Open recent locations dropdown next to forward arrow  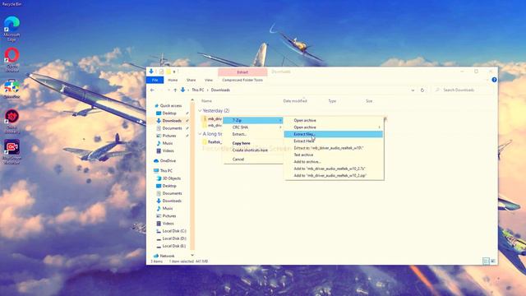click(x=168, y=90)
